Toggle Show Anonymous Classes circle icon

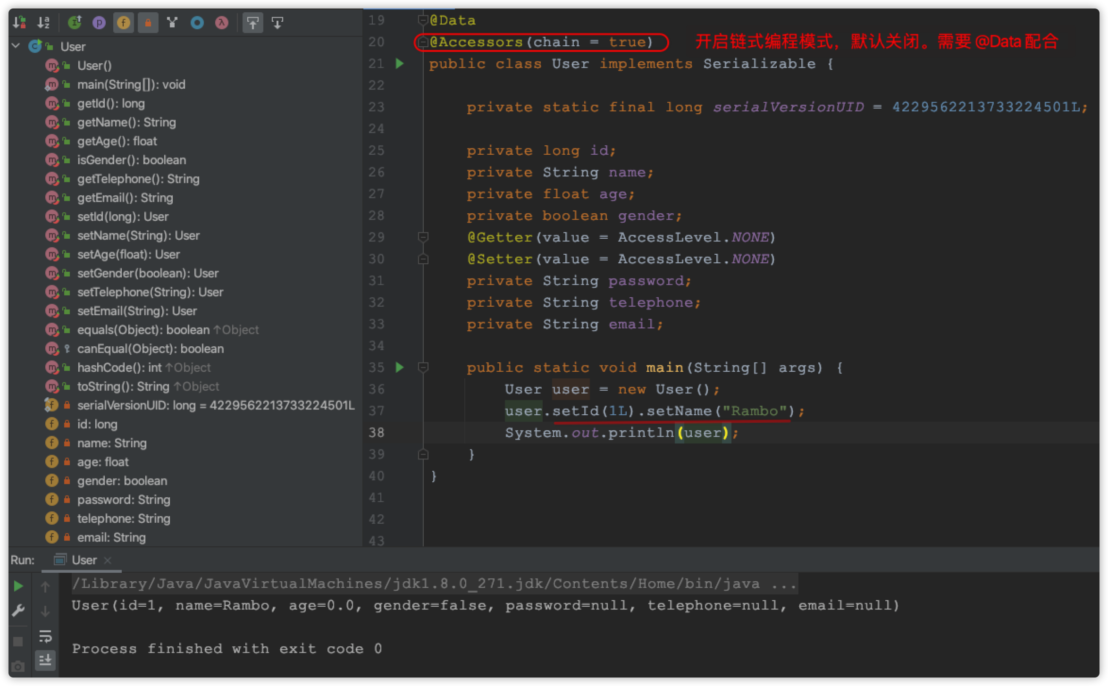pyautogui.click(x=197, y=22)
